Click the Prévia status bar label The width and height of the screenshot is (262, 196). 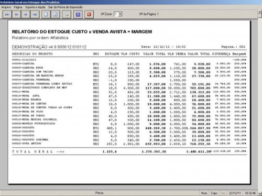[x=99, y=193]
